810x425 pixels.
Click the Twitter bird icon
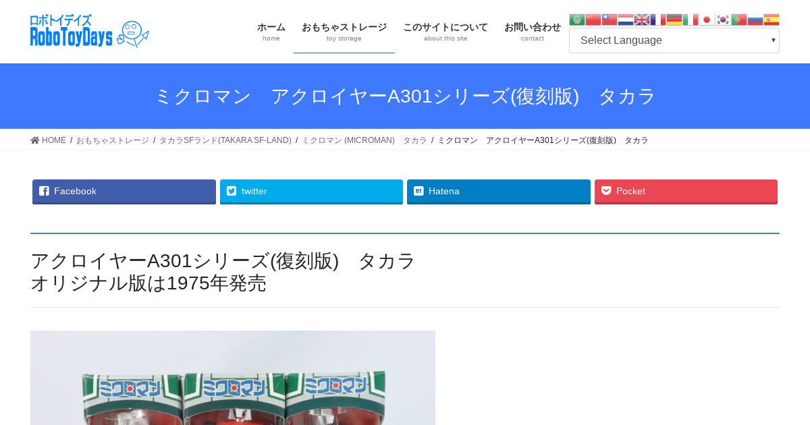[x=232, y=191]
